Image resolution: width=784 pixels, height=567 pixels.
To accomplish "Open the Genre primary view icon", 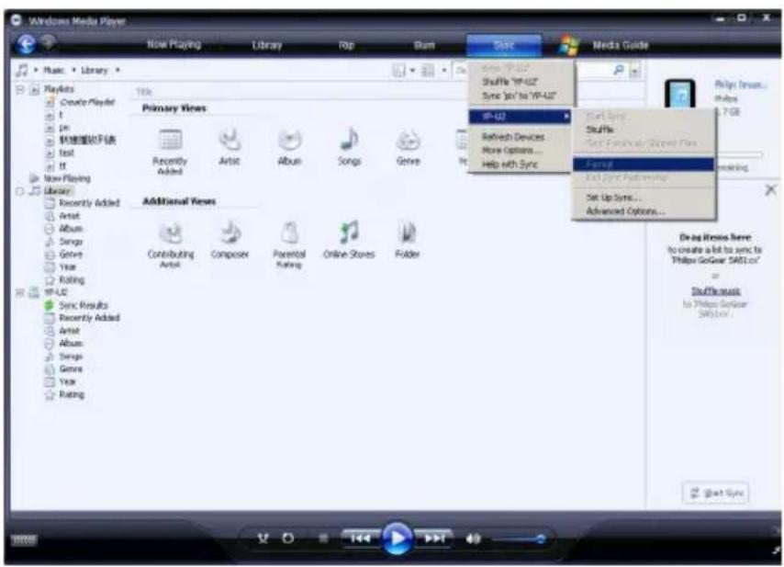I will tap(408, 140).
